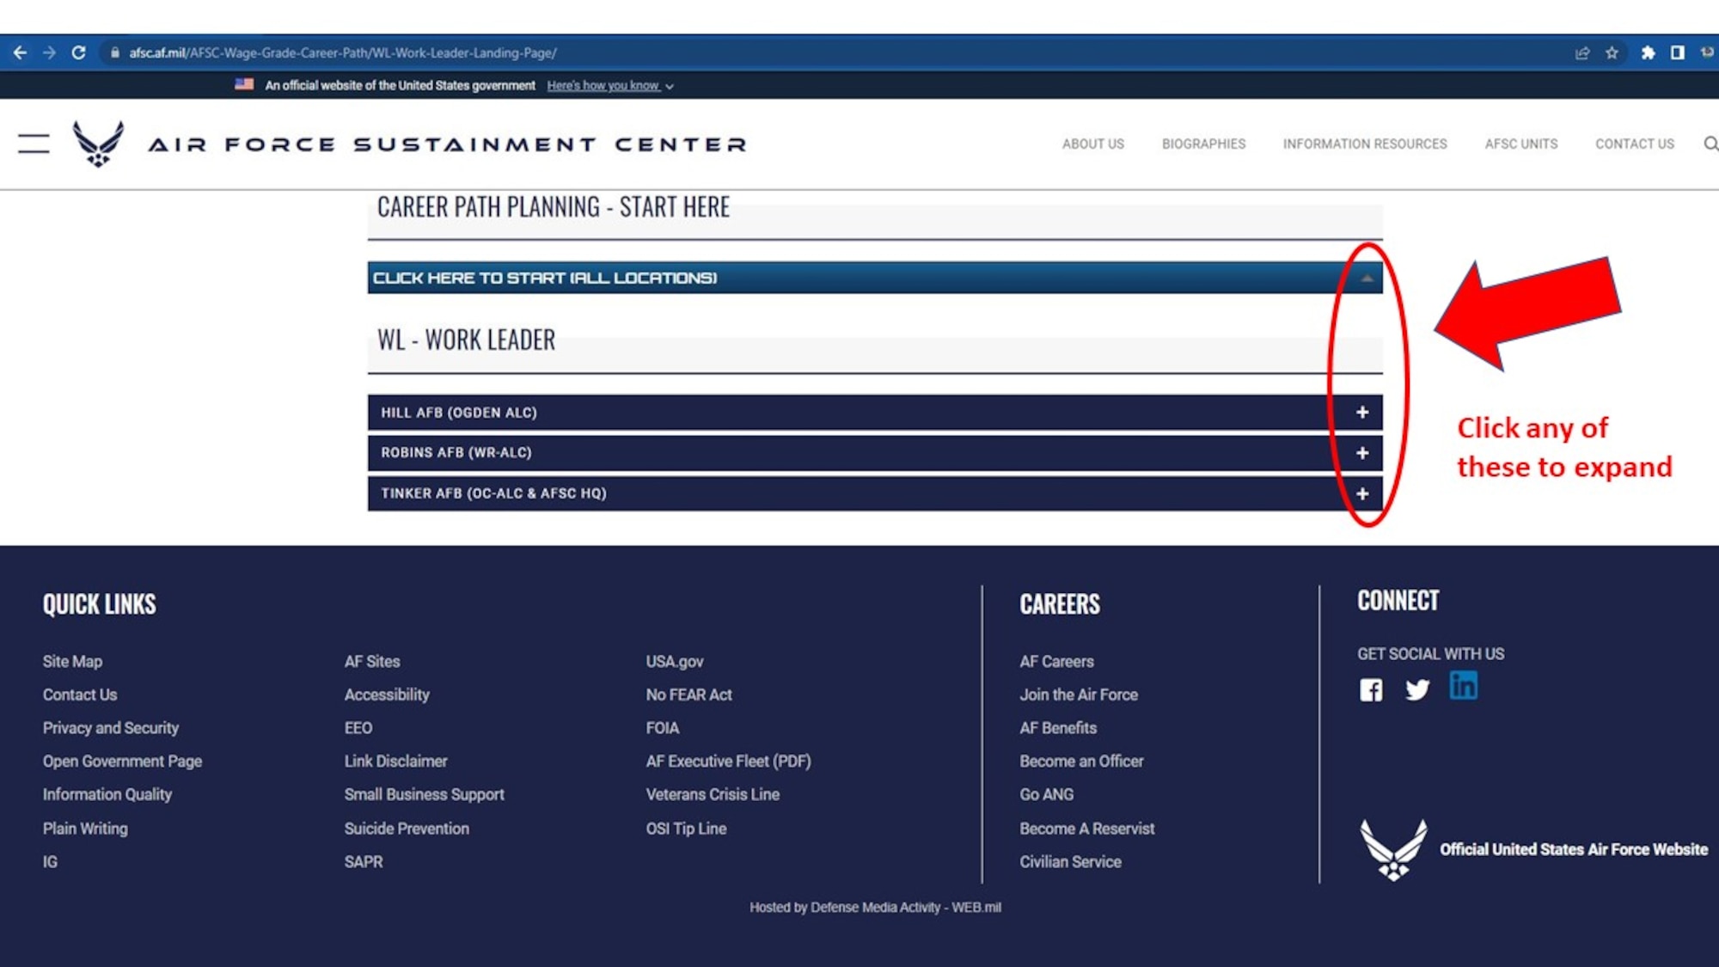Click the address bar URL field
The width and height of the screenshot is (1719, 967).
[x=342, y=52]
